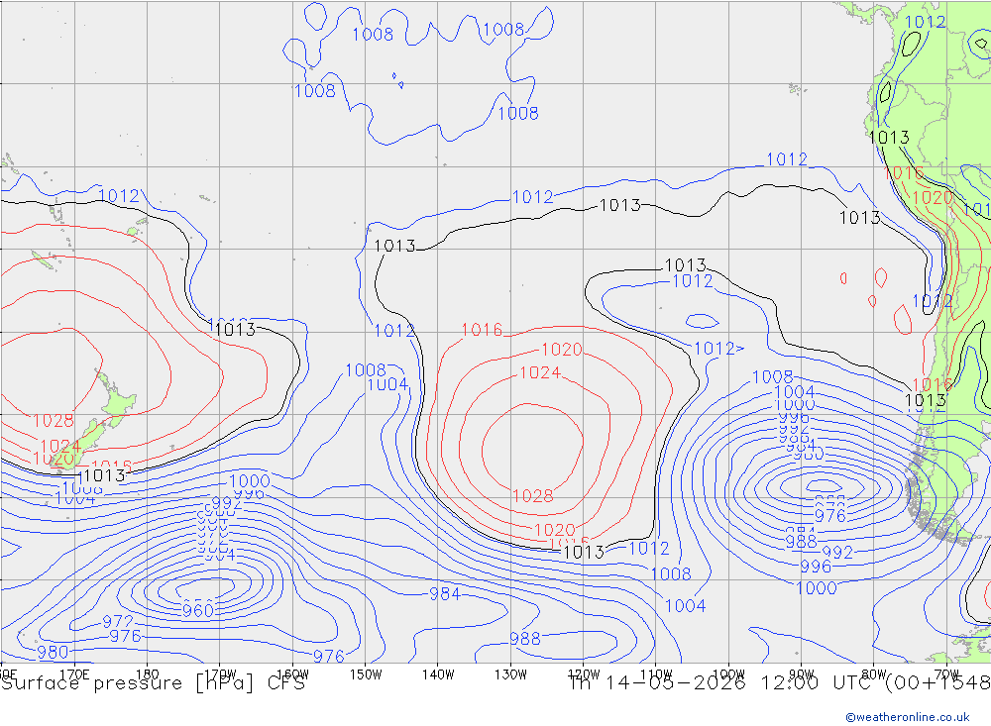The image size is (991, 726).
Task: Select the 170W longitude axis label
Action: pos(220,674)
